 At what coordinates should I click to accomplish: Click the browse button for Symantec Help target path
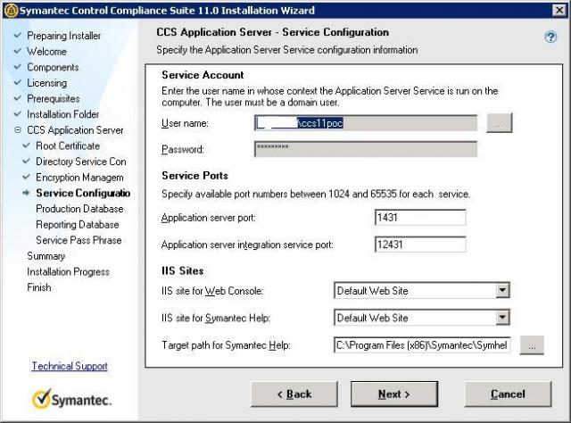tap(532, 344)
